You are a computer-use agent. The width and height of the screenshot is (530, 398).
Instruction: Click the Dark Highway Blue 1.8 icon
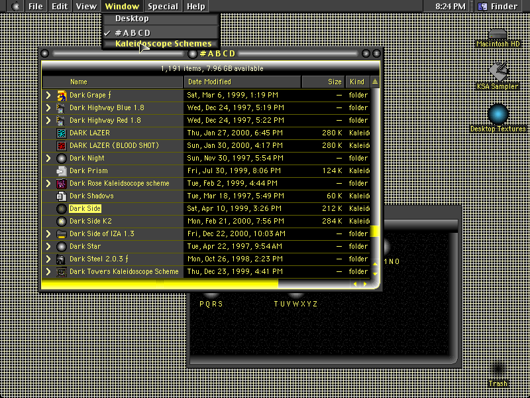(x=61, y=108)
